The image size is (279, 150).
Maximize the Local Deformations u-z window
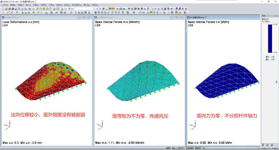pos(84,17)
